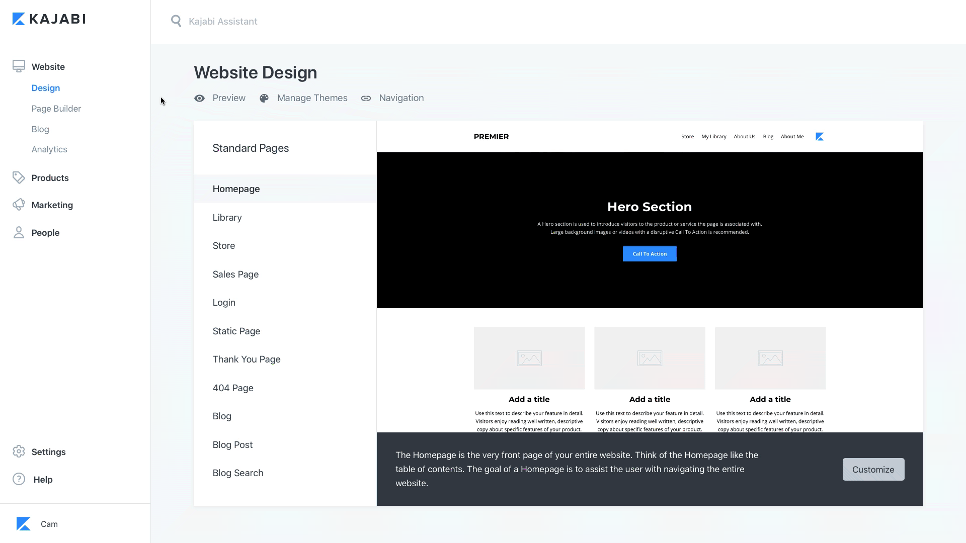
Task: Select the 404 Page entry
Action: point(233,388)
